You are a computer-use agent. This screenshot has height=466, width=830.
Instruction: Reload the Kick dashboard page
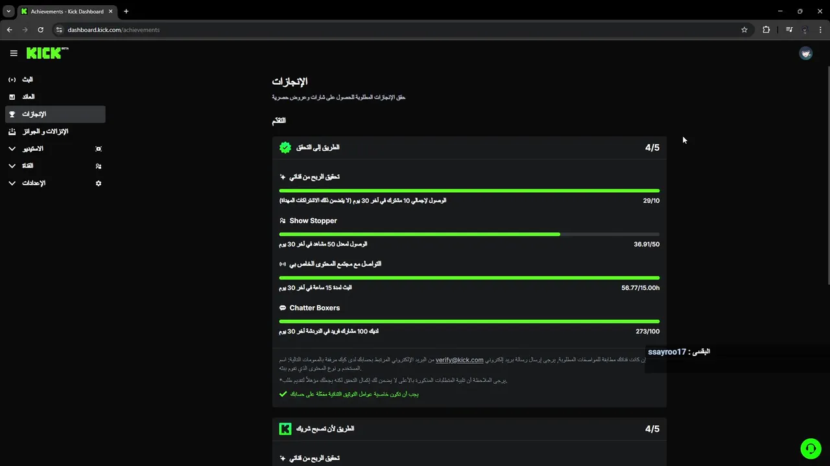[40, 30]
